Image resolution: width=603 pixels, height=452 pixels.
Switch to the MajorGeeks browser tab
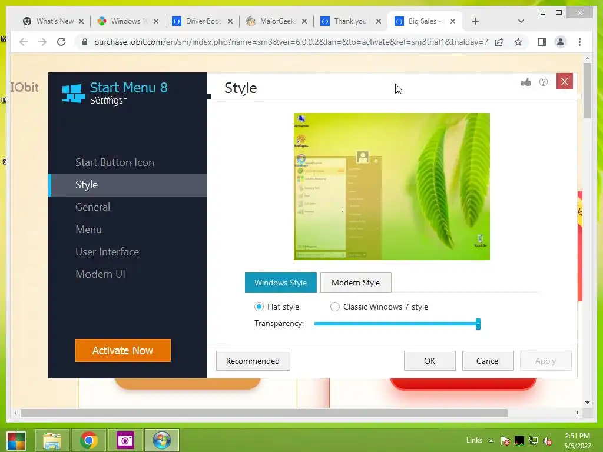pyautogui.click(x=277, y=21)
